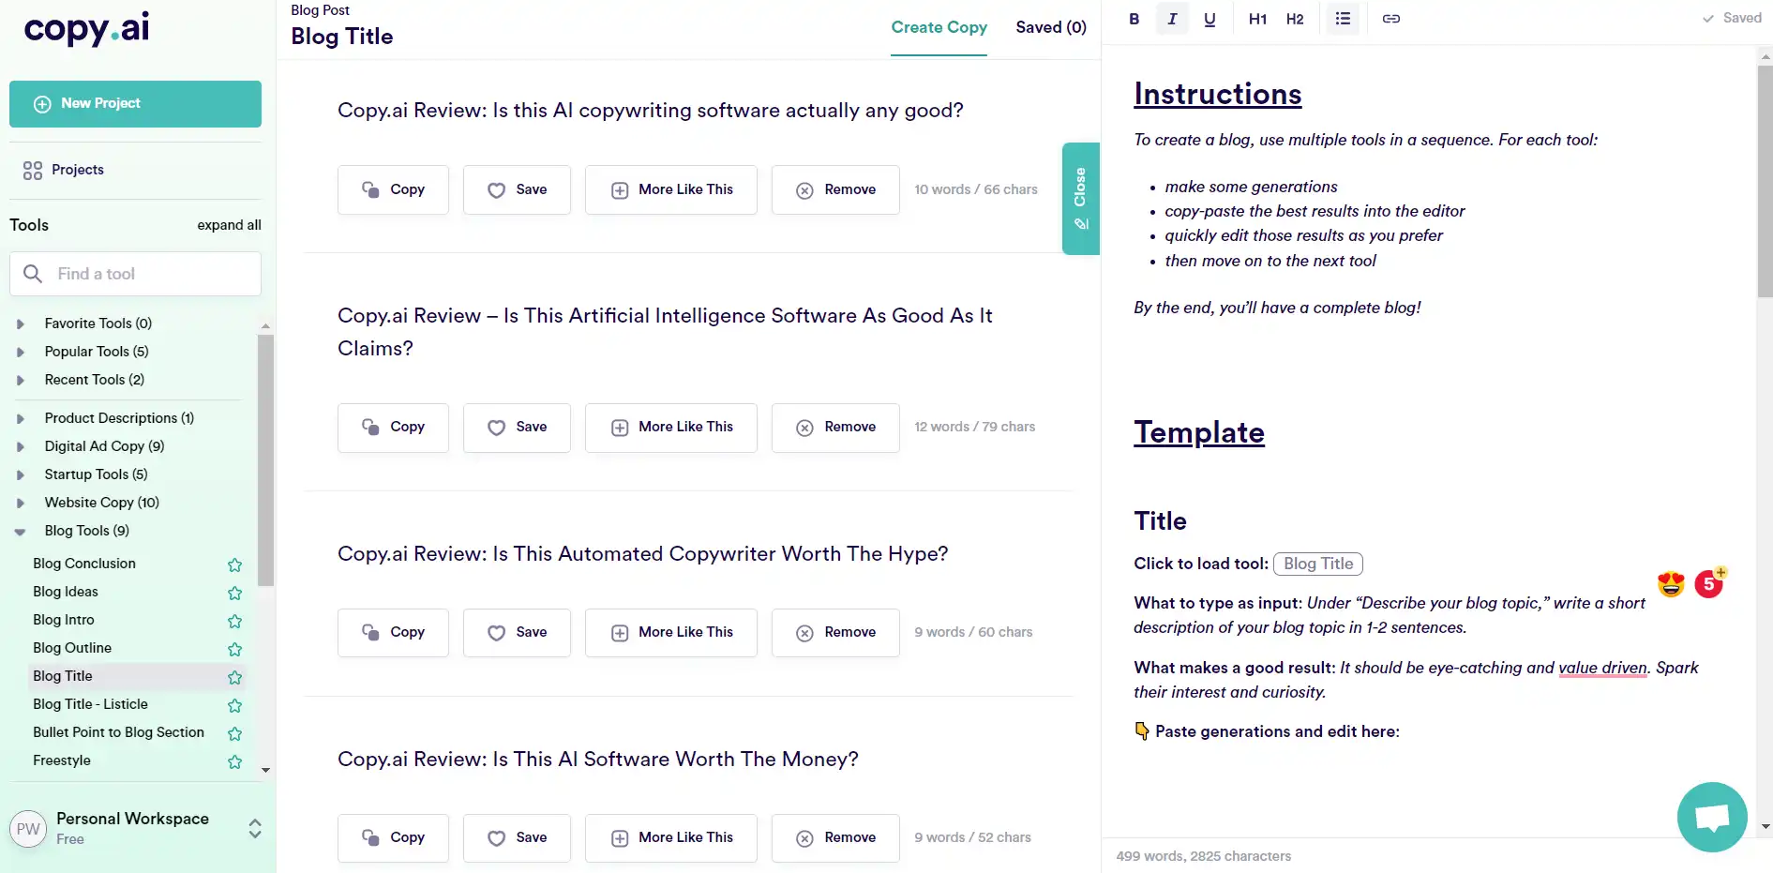Viewport: 1773px width, 873px height.
Task: Favorite Bullet Point to Blog Section star
Action: [x=234, y=733]
